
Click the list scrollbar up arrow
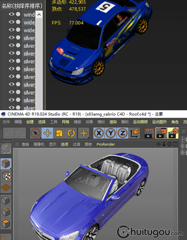click(x=39, y=14)
